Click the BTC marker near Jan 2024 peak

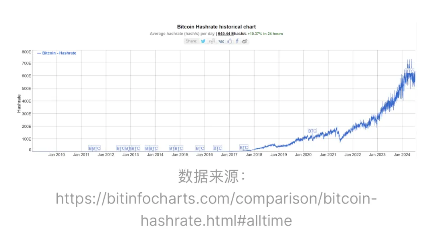click(409, 71)
